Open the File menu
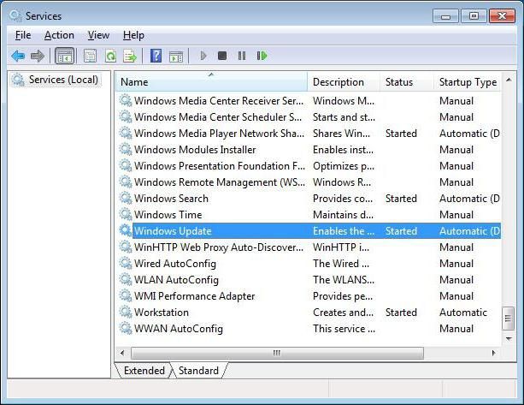Viewport: 524px width, 405px height. point(23,35)
